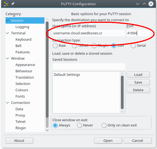Image resolution: width=157 pixels, height=149 pixels.
Task: Click the Save session button
Action: tap(138, 82)
